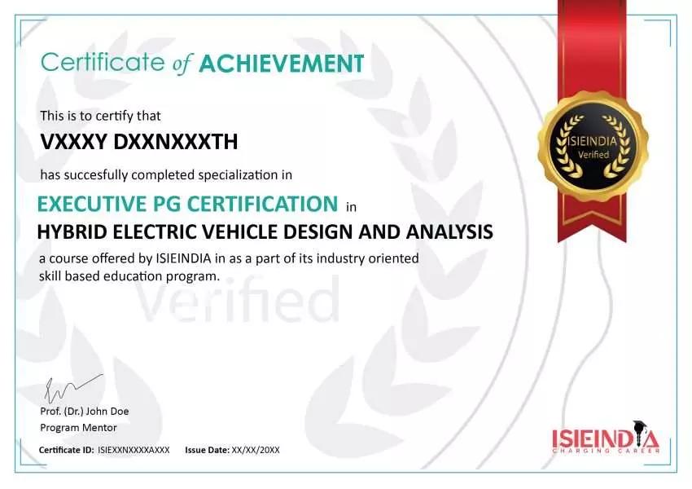The height and width of the screenshot is (489, 692).
Task: Click the 'Issue Date:' label
Action: [207, 450]
